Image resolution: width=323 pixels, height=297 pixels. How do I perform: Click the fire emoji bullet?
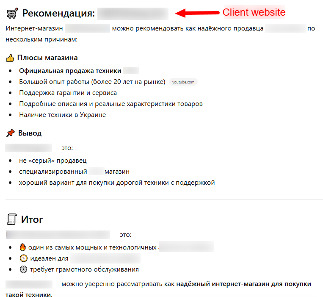[23, 247]
